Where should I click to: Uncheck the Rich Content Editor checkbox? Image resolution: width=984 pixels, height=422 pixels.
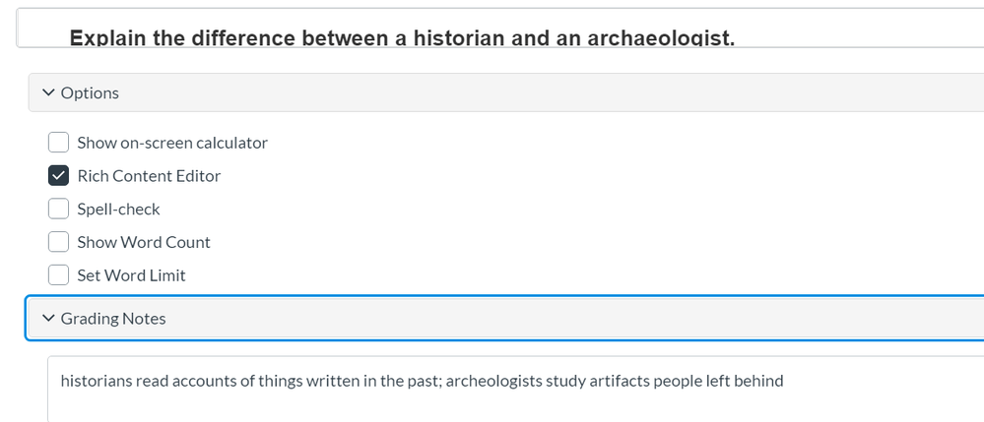(59, 176)
